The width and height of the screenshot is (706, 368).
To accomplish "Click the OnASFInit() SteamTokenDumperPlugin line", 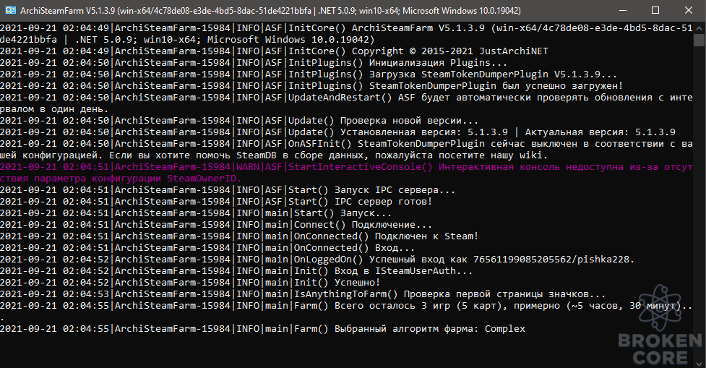I will click(x=346, y=150).
